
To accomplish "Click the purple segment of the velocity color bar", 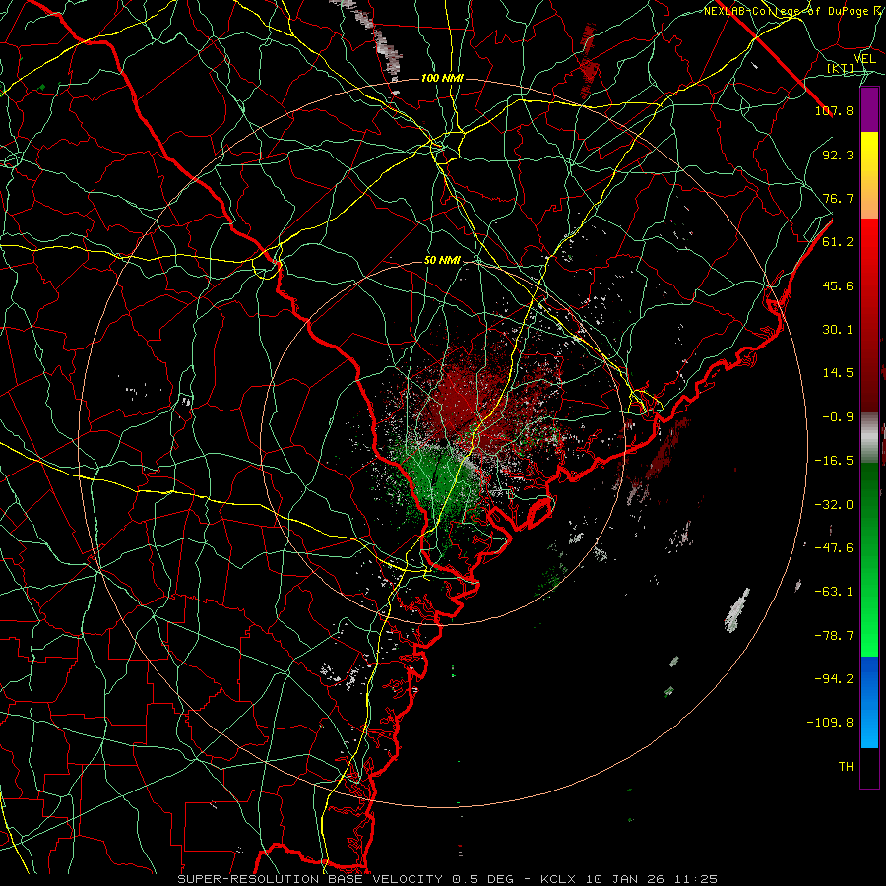I will coord(869,110).
